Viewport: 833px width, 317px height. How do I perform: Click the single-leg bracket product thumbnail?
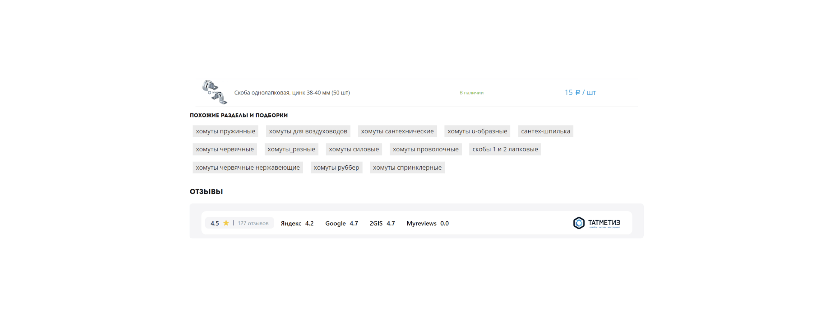(x=214, y=92)
